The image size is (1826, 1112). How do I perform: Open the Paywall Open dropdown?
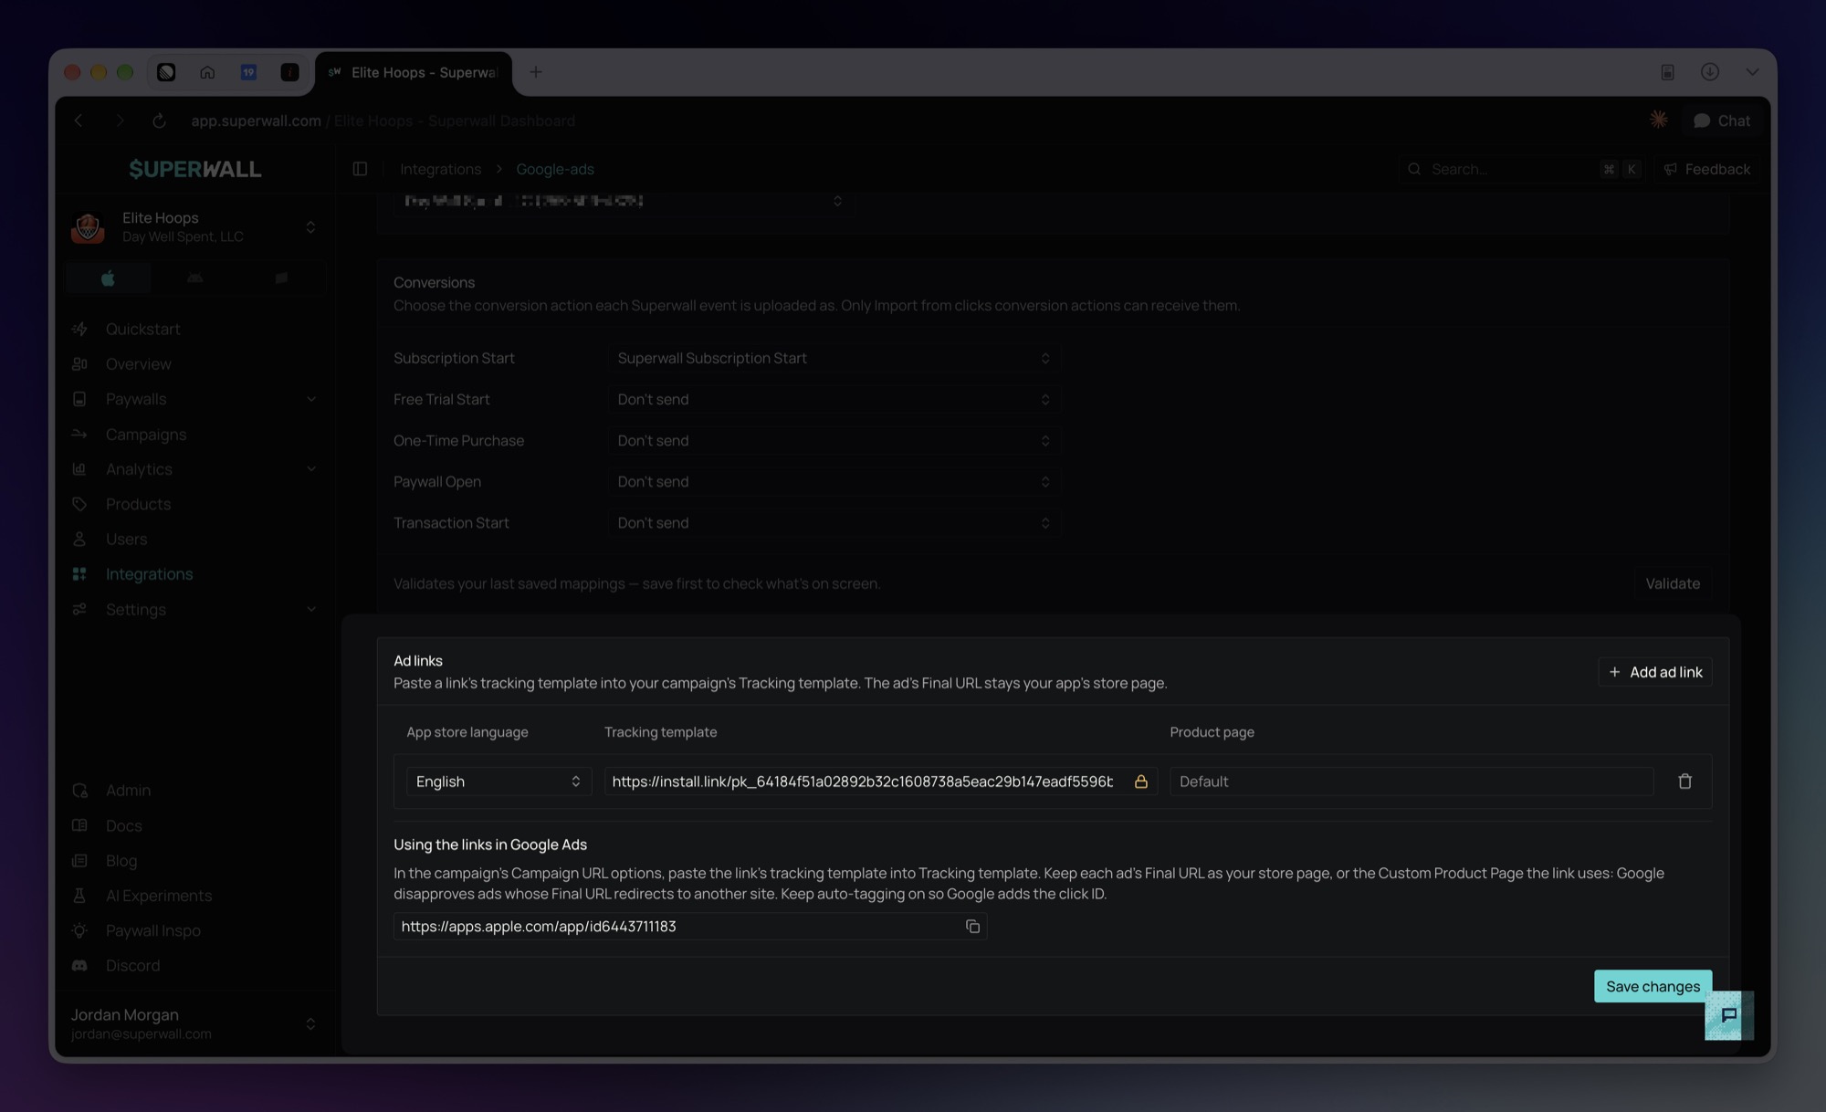click(x=834, y=482)
